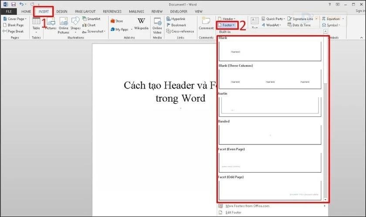
Task: Switch to the REFERENCES tab
Action: point(112,11)
